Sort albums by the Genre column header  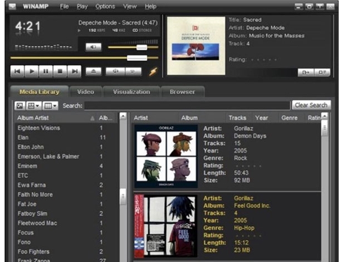pyautogui.click(x=292, y=118)
